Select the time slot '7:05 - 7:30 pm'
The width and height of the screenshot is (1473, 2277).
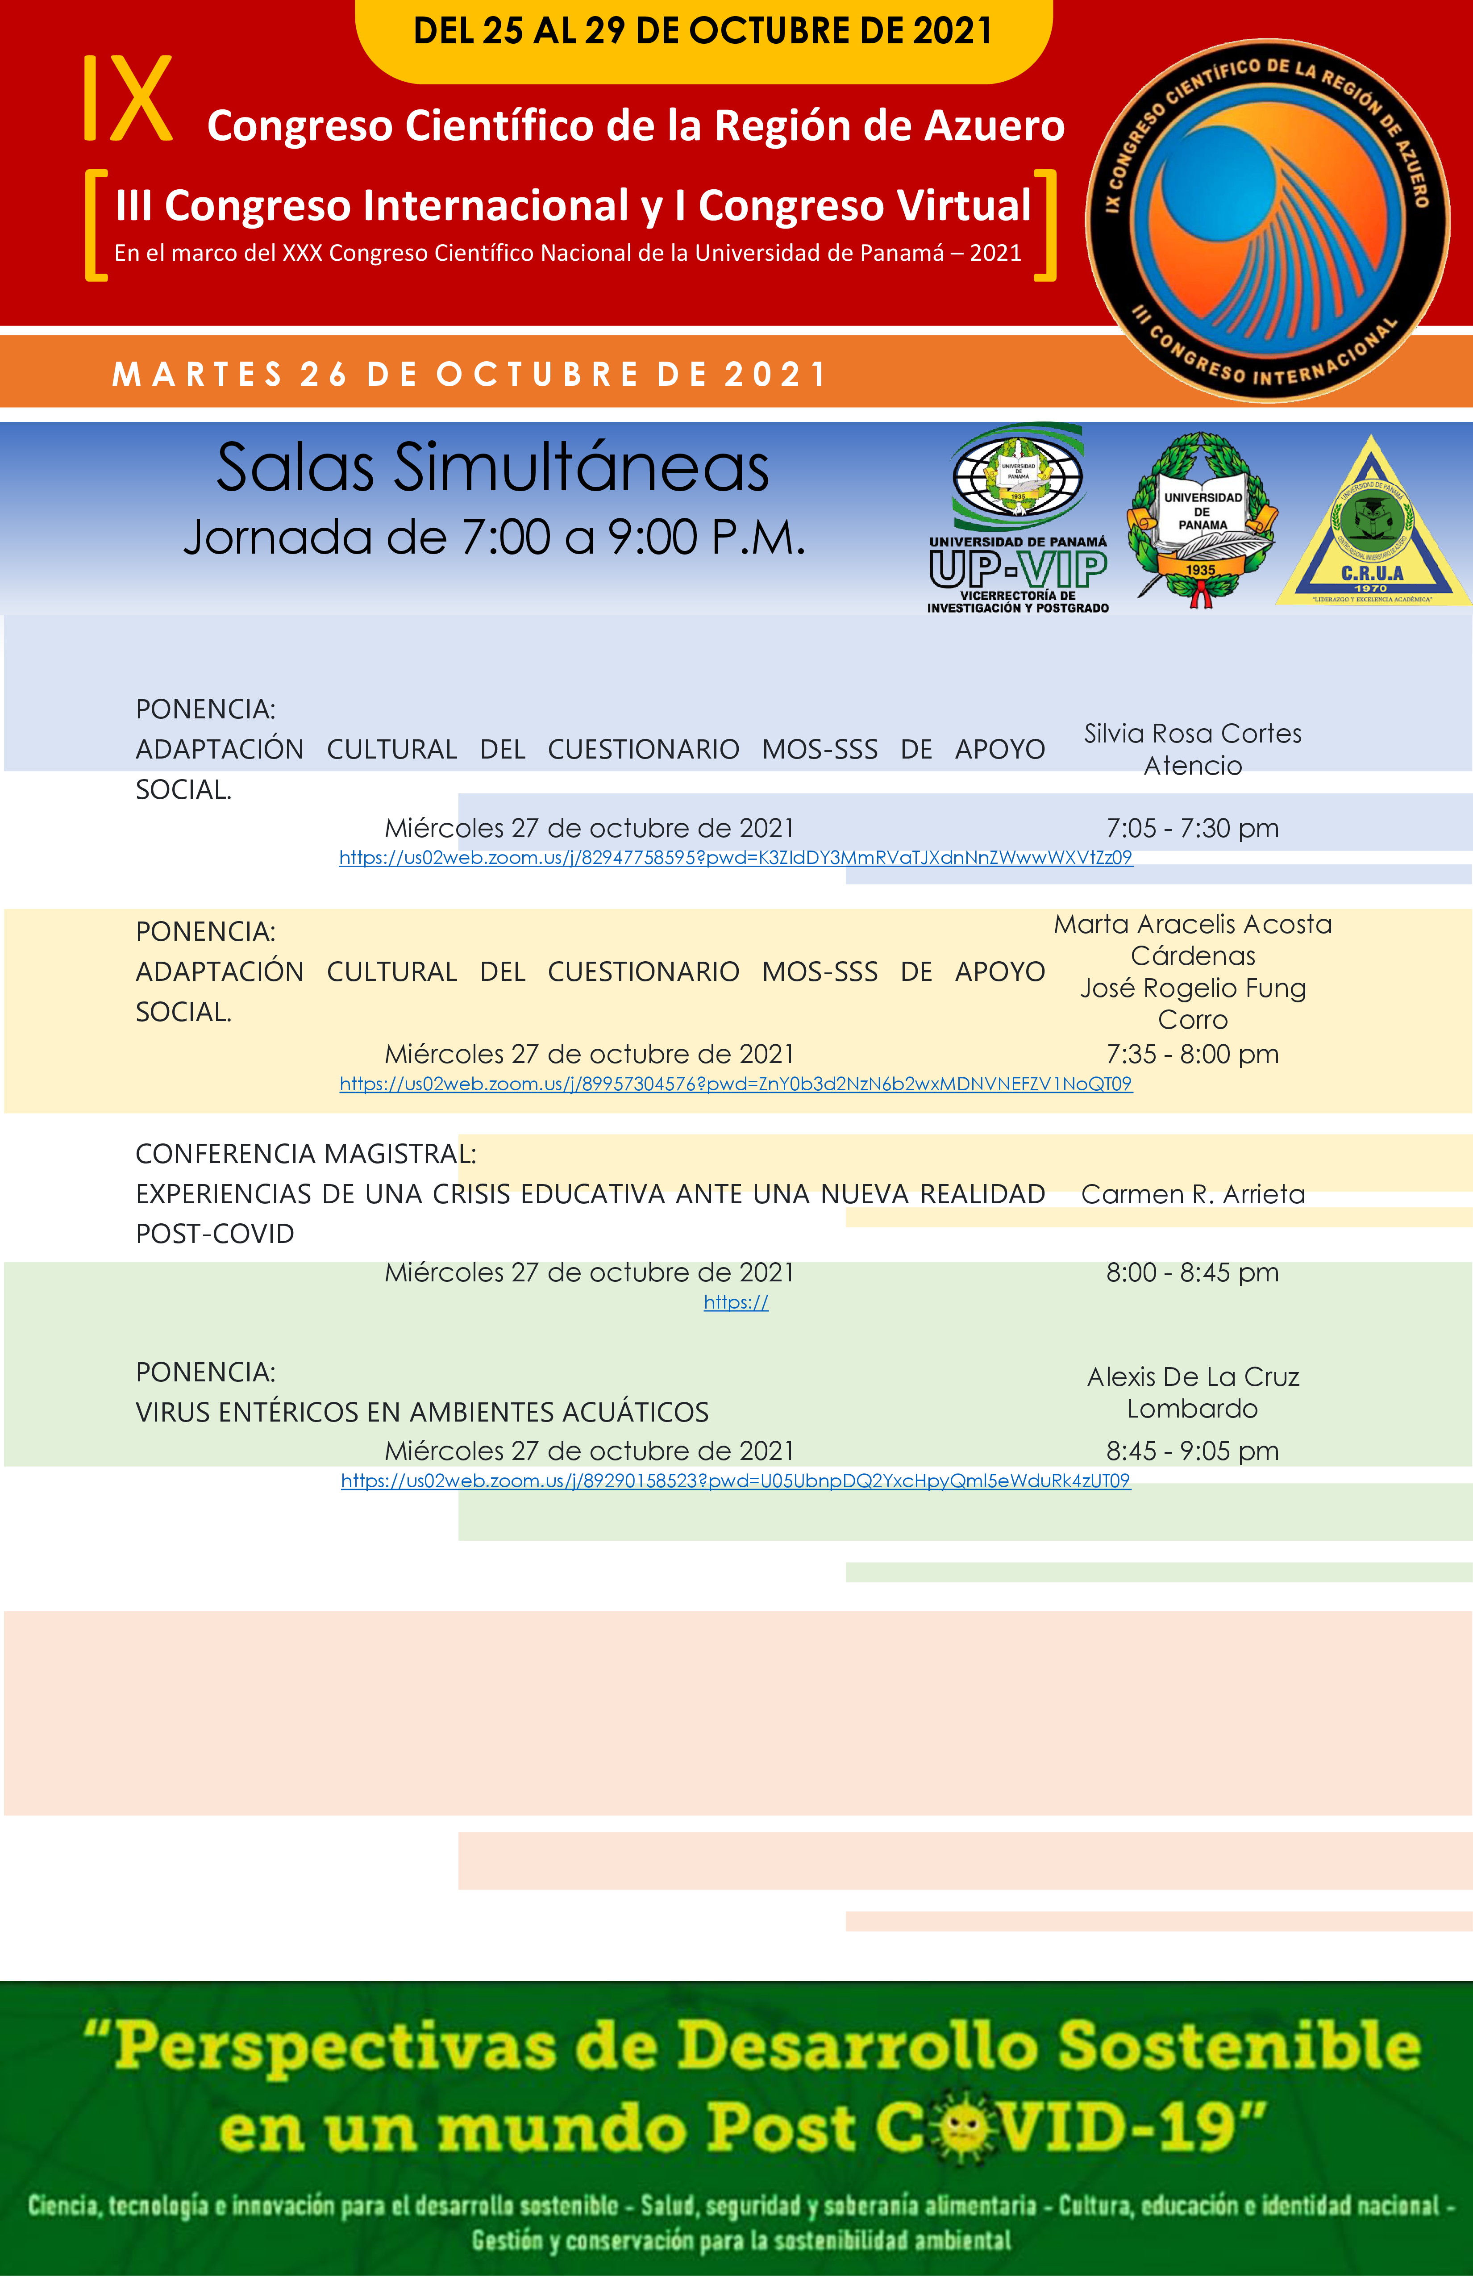[1193, 828]
